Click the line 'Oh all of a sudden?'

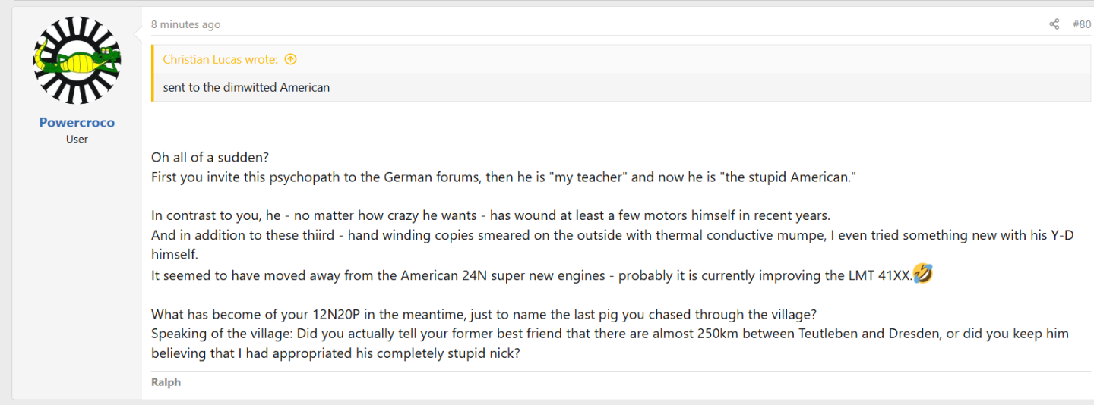(210, 158)
